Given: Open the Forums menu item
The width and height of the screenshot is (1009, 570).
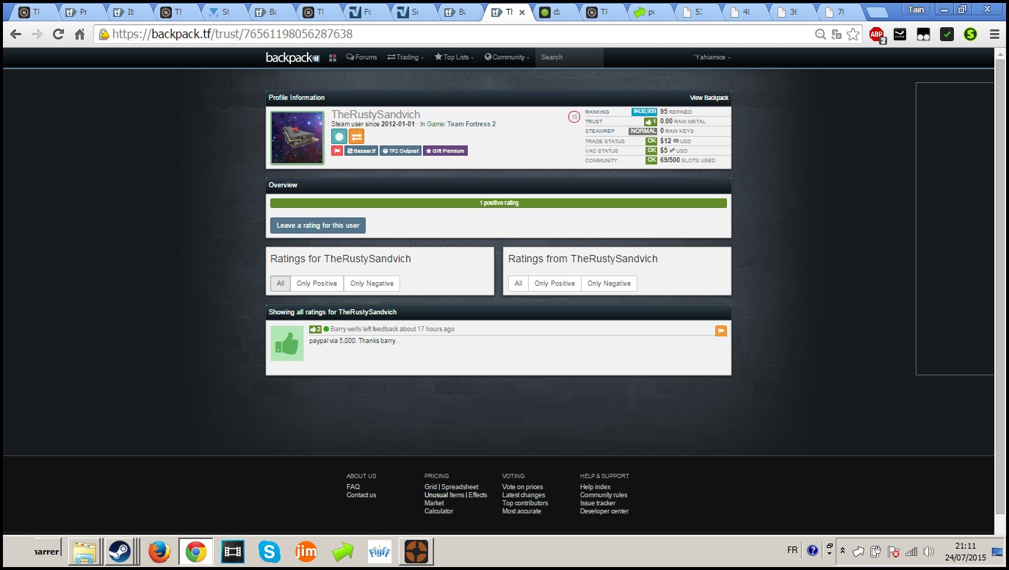Looking at the screenshot, I should (x=361, y=57).
